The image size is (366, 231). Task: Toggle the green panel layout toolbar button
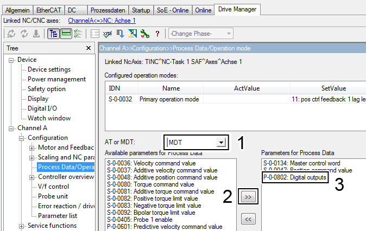click(x=66, y=34)
